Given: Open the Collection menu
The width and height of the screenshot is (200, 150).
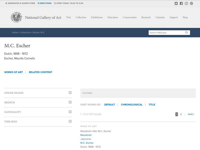Looking at the screenshot, I should pyautogui.click(x=81, y=17).
